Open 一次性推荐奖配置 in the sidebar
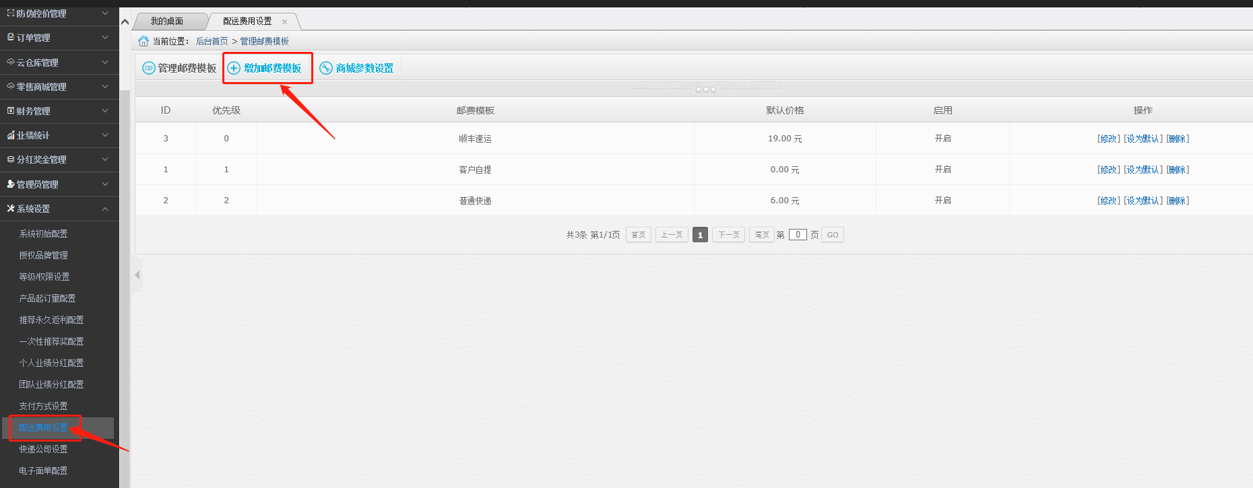 point(51,341)
